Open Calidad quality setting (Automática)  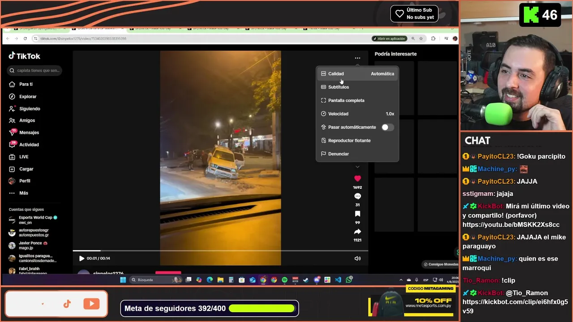(357, 74)
